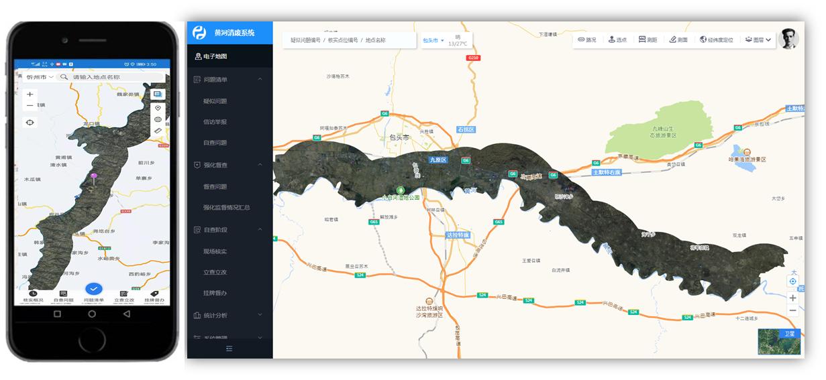This screenshot has width=826, height=380.
Task: Open 现场核实 sidebar item
Action: coord(215,251)
